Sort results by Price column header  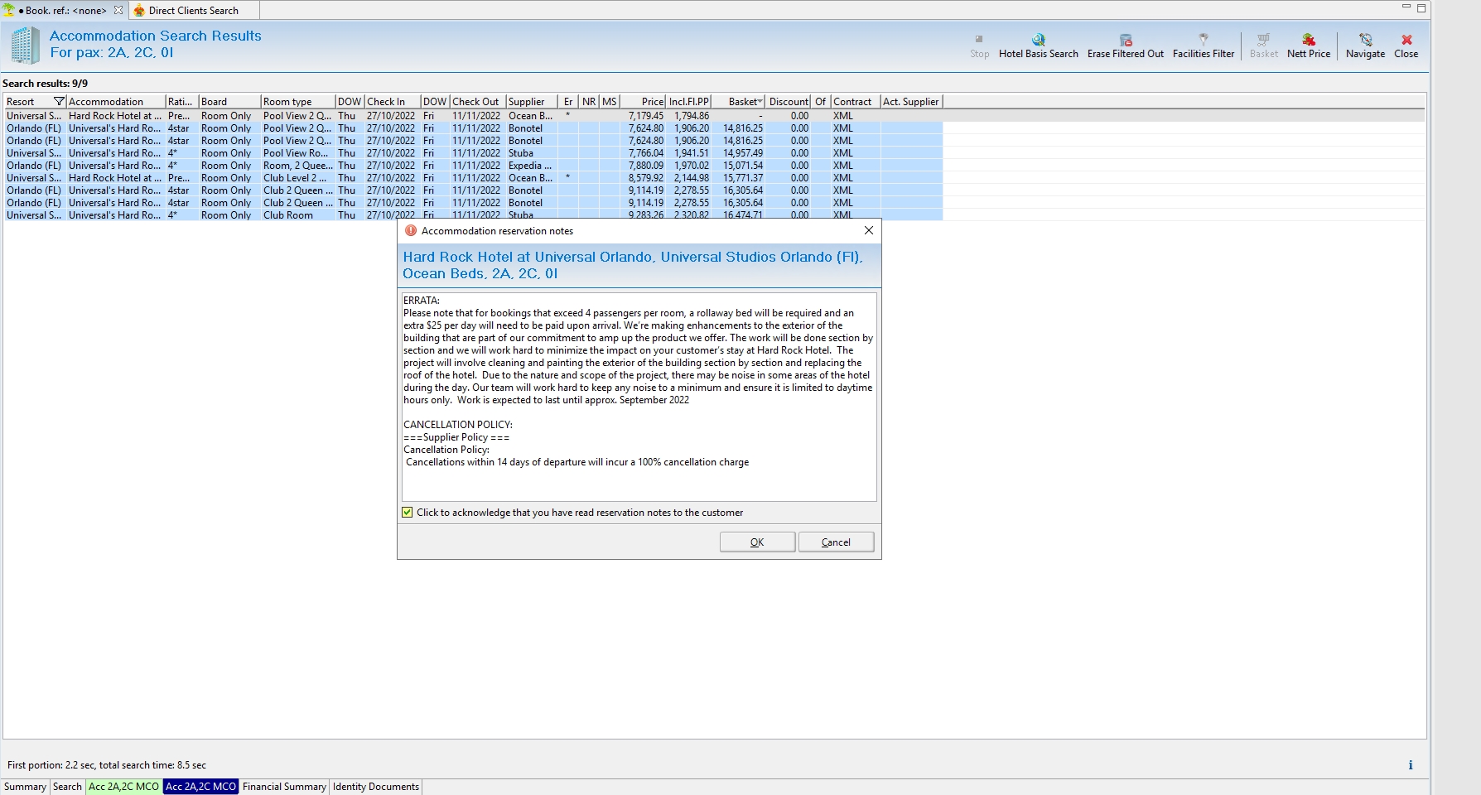[643, 102]
